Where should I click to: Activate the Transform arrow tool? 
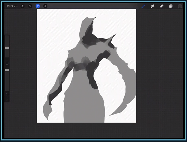[x=45, y=6]
